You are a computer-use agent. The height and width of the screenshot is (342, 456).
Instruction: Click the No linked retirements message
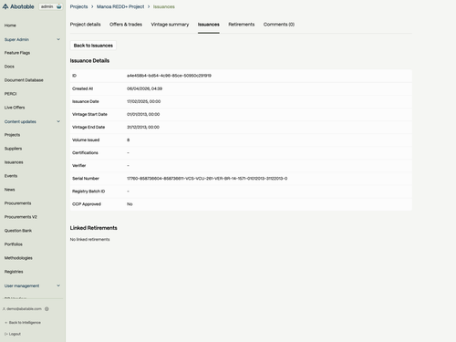point(89,240)
